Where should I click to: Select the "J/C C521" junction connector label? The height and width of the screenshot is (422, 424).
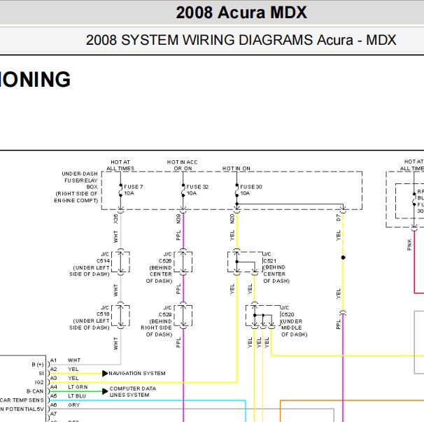(x=269, y=258)
